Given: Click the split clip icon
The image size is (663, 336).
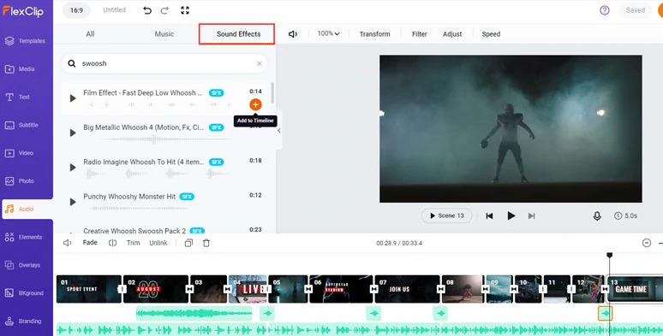Looking at the screenshot, I should click(x=112, y=243).
